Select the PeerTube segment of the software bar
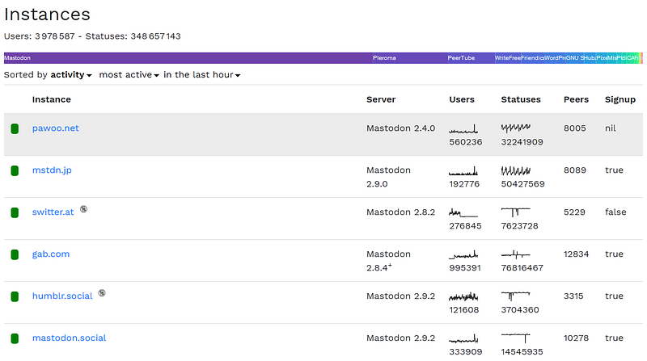Image resolution: width=647 pixels, height=361 pixels. [x=471, y=58]
